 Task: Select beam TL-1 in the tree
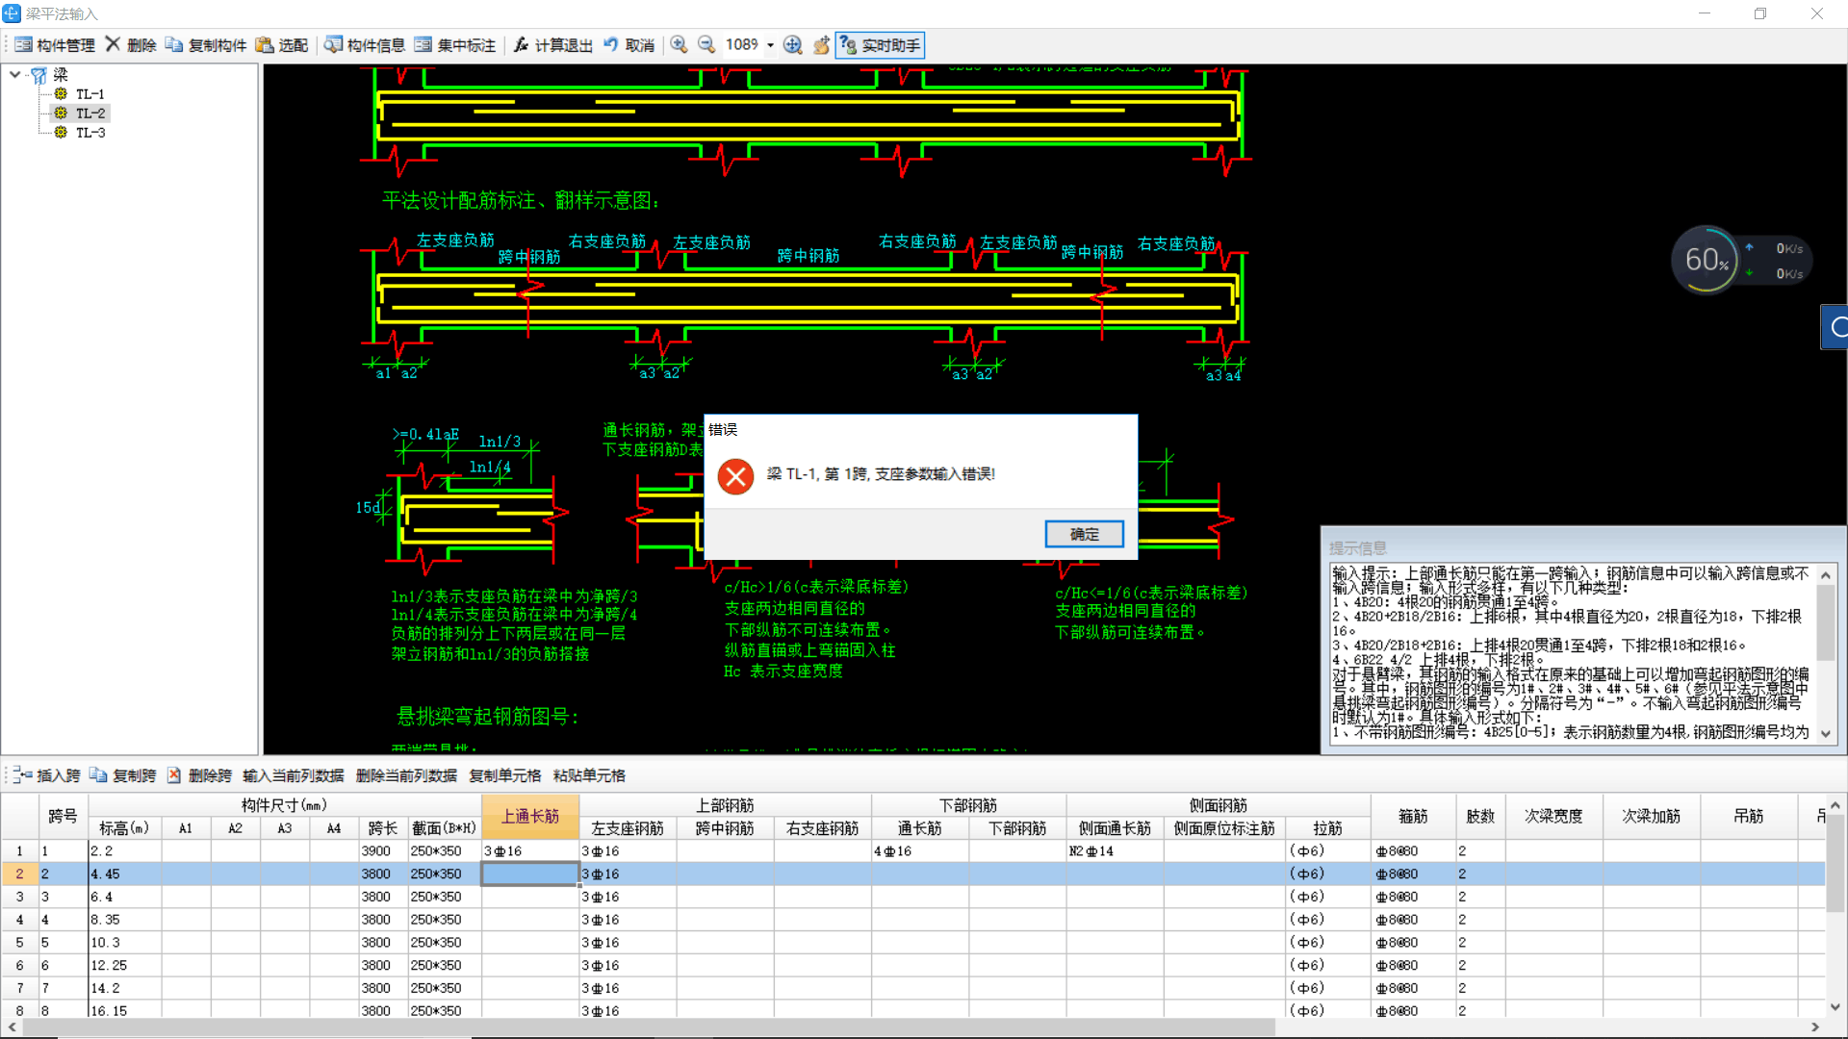coord(90,94)
